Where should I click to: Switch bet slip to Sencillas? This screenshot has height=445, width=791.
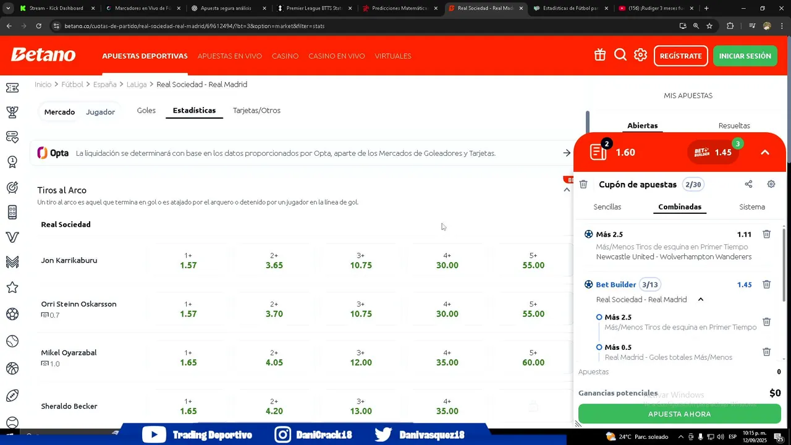607,207
